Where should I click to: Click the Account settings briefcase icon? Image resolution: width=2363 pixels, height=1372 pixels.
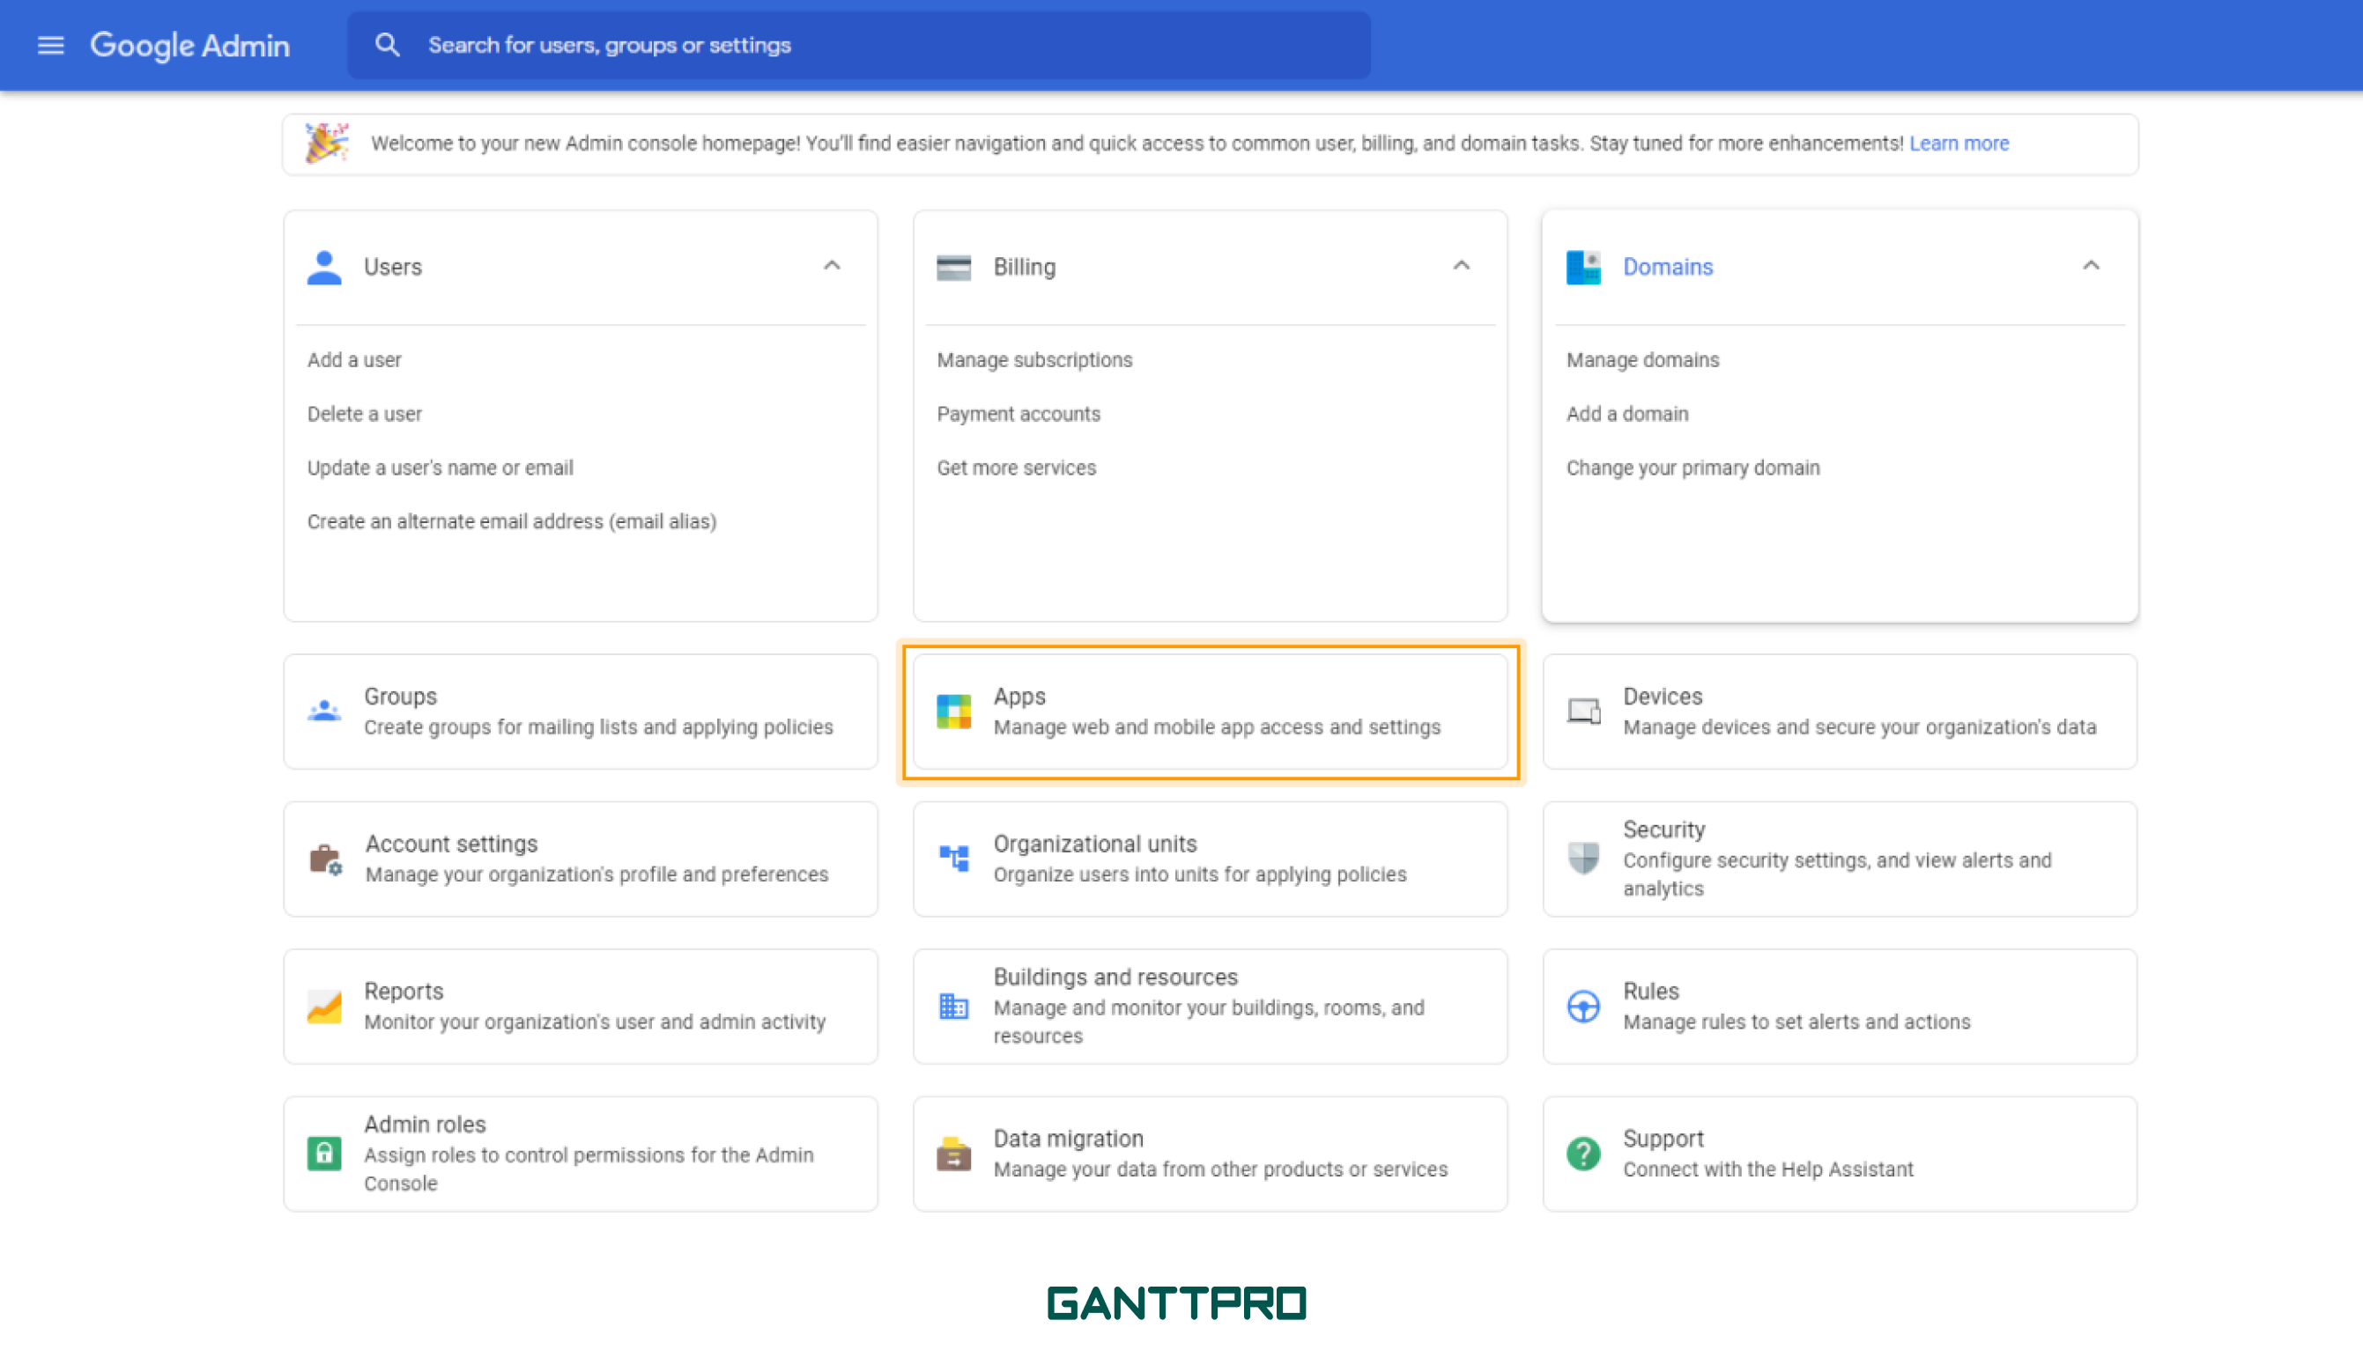point(325,859)
